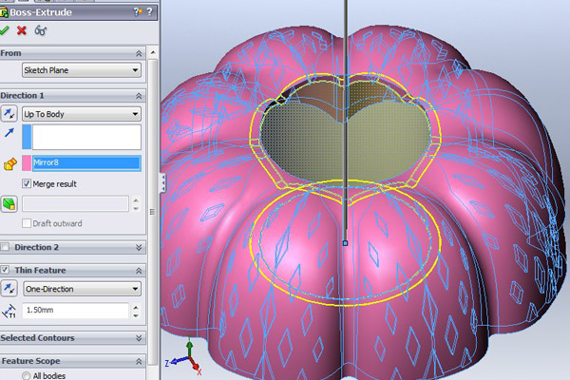Toggle the green draft on/off icon
The image size is (570, 380).
pos(9,204)
